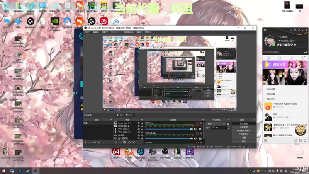The width and height of the screenshot is (309, 174).
Task: Click the 开始录制 start recording button
Action: tap(244, 127)
